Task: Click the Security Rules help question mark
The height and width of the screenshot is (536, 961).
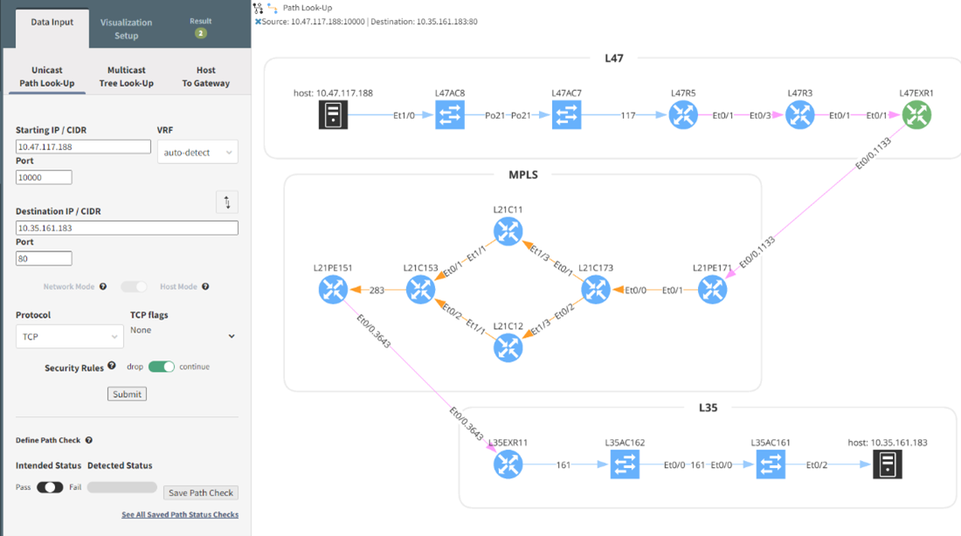Action: (112, 366)
